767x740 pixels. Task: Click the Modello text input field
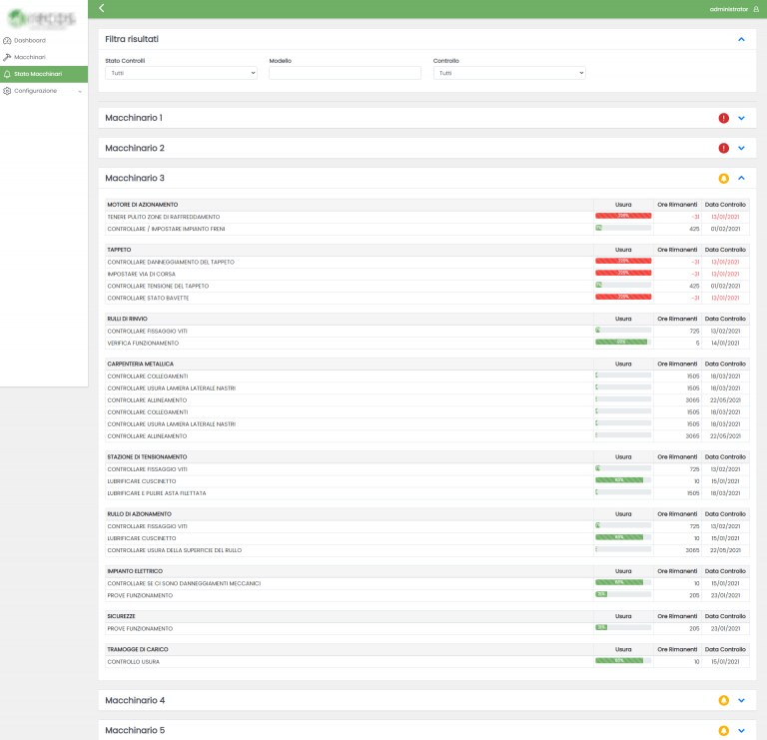pos(346,73)
